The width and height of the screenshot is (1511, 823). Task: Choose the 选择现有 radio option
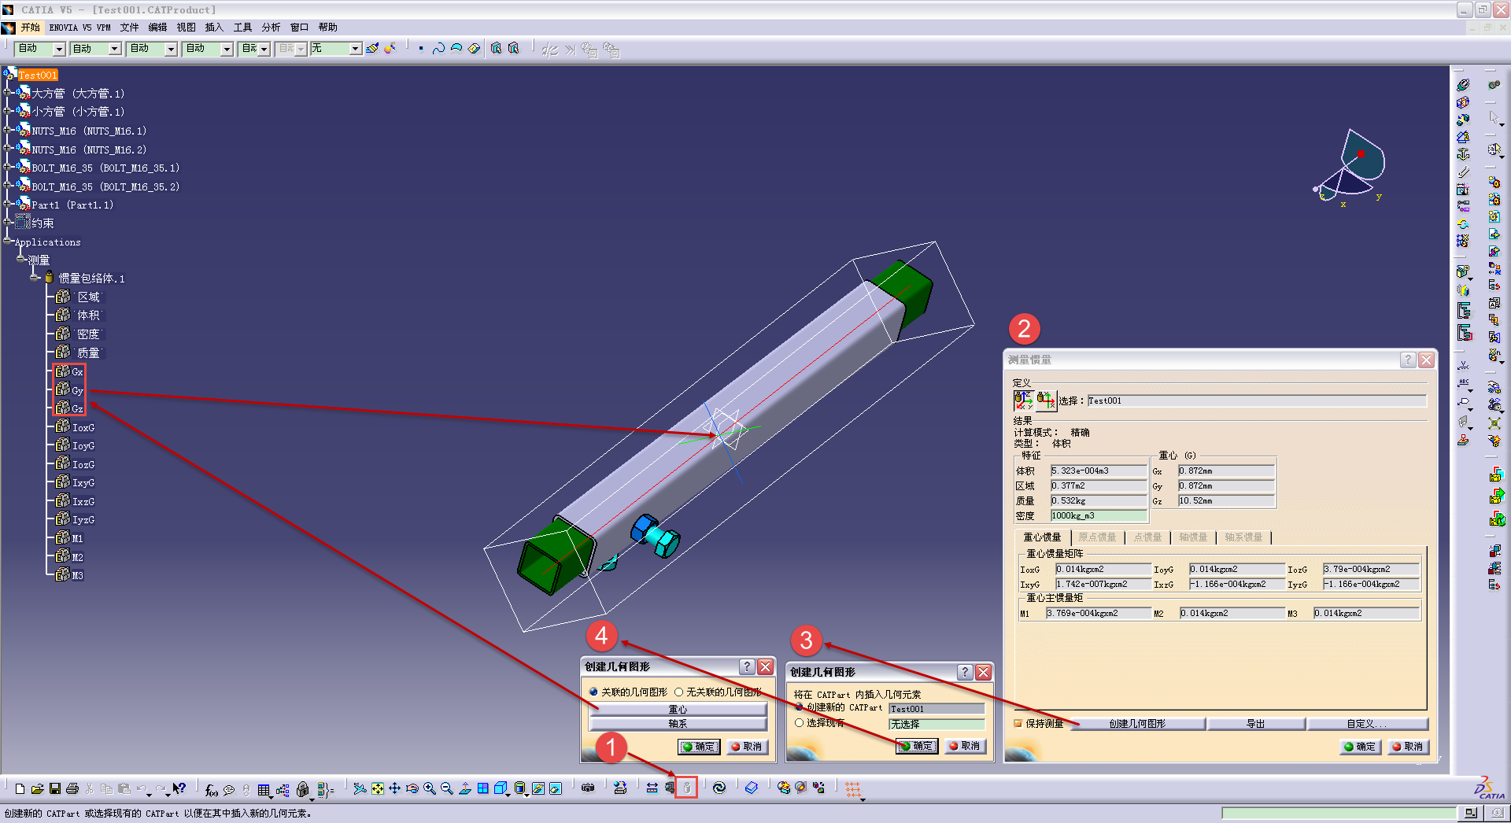[799, 723]
